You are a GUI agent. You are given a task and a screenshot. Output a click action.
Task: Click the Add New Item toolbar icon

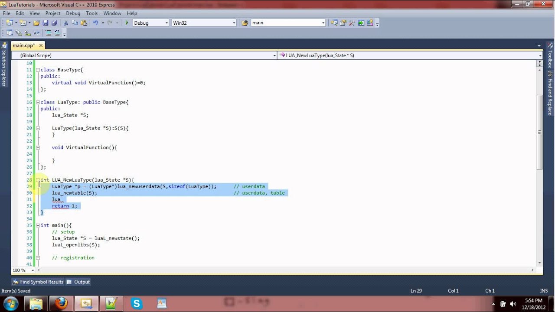[23, 23]
